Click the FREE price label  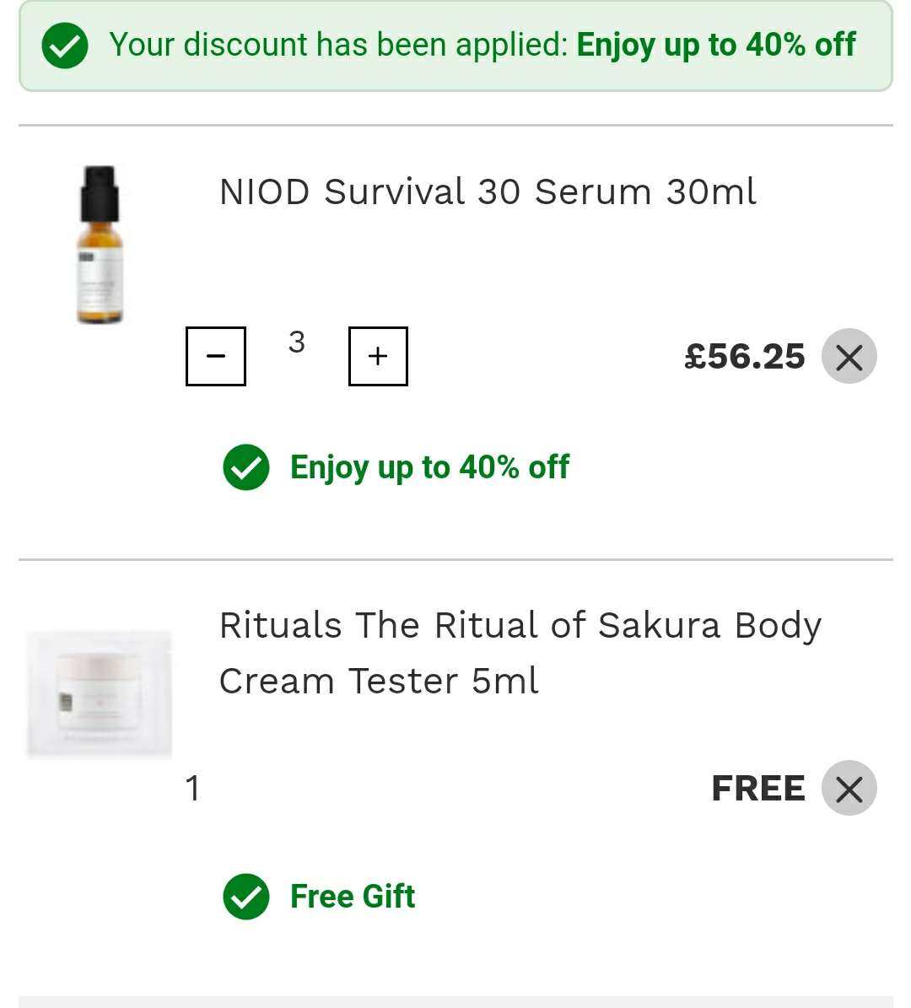757,789
